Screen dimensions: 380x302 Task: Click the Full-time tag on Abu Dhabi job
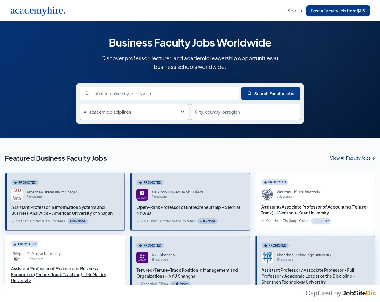point(208,221)
